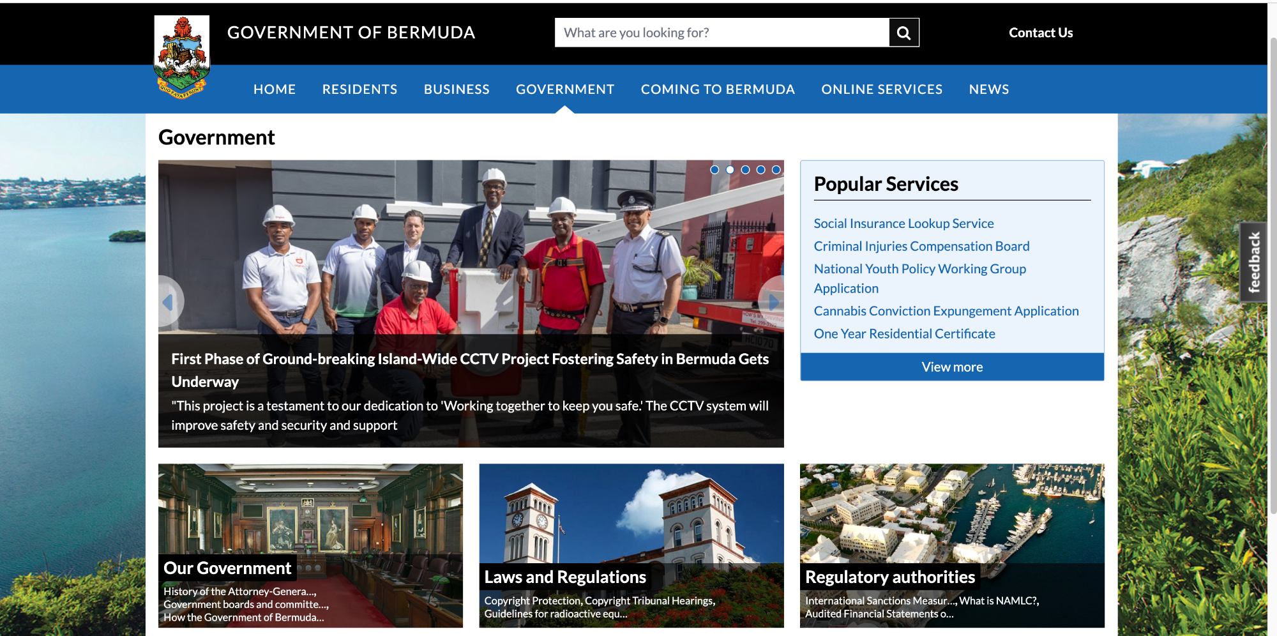Open Social Insurance Lookup Service link
Viewport: 1277px width, 636px height.
click(x=903, y=223)
